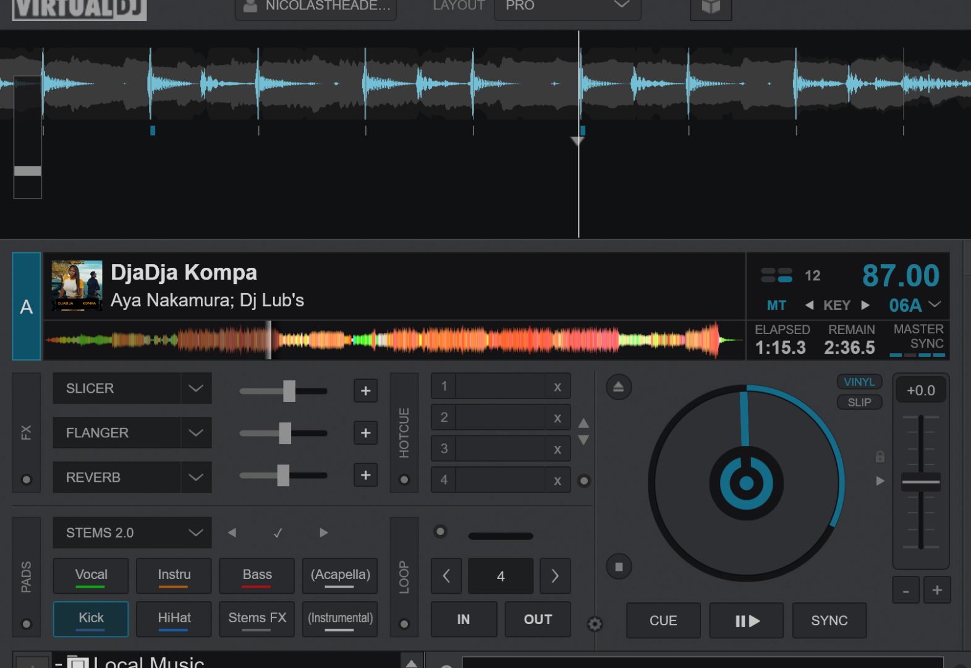Click the SYNC button
The image size is (971, 668).
[x=829, y=620]
